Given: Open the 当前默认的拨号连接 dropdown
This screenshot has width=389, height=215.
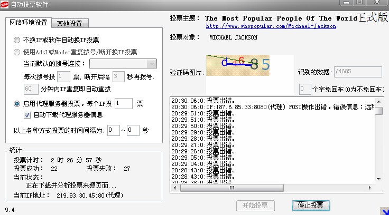Looking at the screenshot, I should coord(123,64).
